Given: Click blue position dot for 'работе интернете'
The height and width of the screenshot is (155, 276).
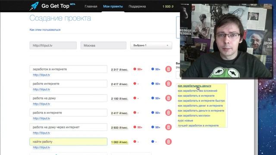Looking at the screenshot, I should tap(153, 84).
